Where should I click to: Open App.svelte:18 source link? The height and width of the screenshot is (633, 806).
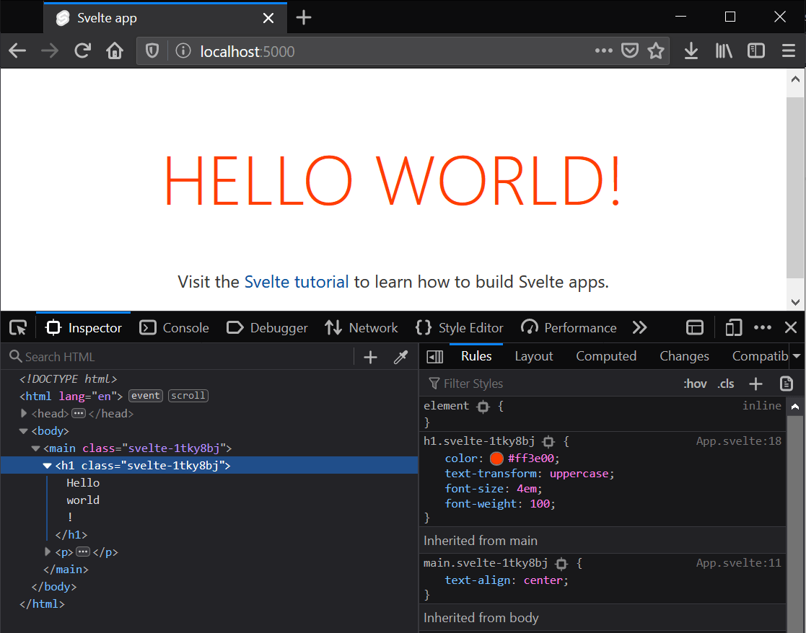click(738, 441)
